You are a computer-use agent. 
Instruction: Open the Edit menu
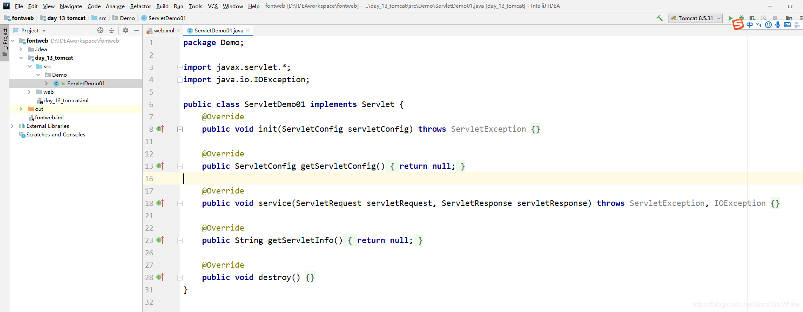pos(33,6)
